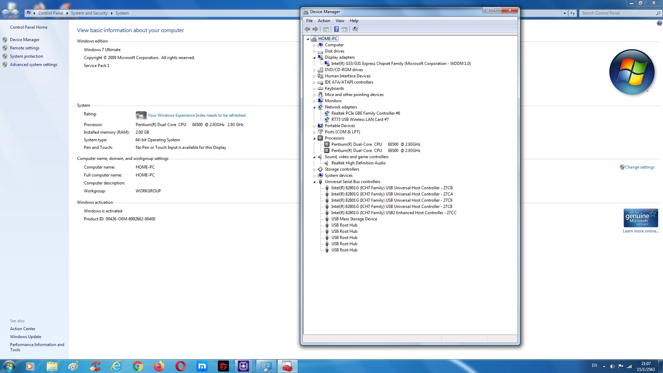Select the Keyboards category in device tree
The height and width of the screenshot is (373, 663).
tap(334, 88)
